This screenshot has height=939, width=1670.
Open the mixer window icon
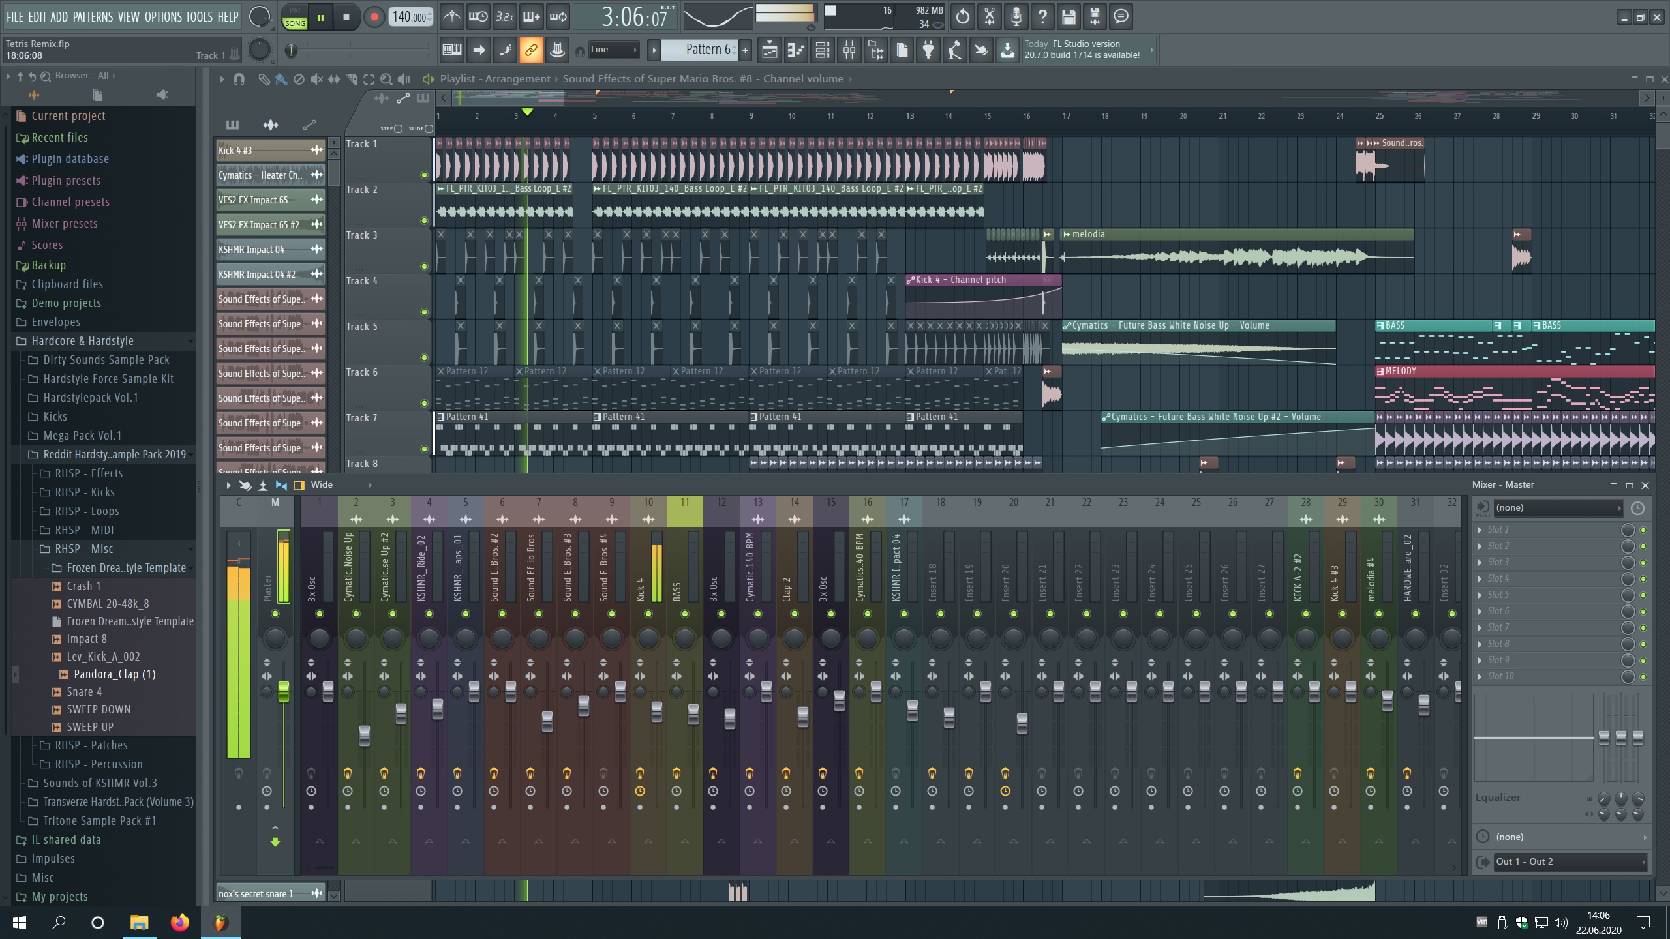coord(849,50)
